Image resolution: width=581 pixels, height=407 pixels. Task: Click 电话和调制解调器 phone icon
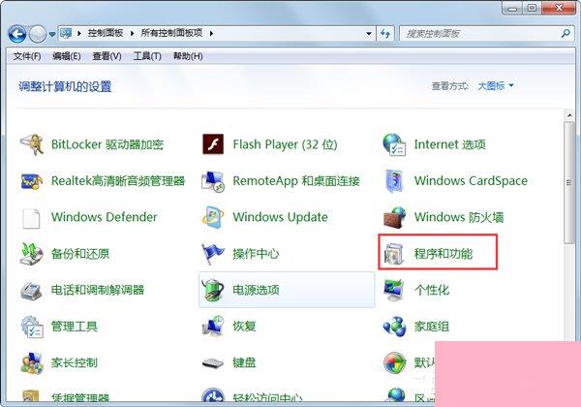pos(31,291)
